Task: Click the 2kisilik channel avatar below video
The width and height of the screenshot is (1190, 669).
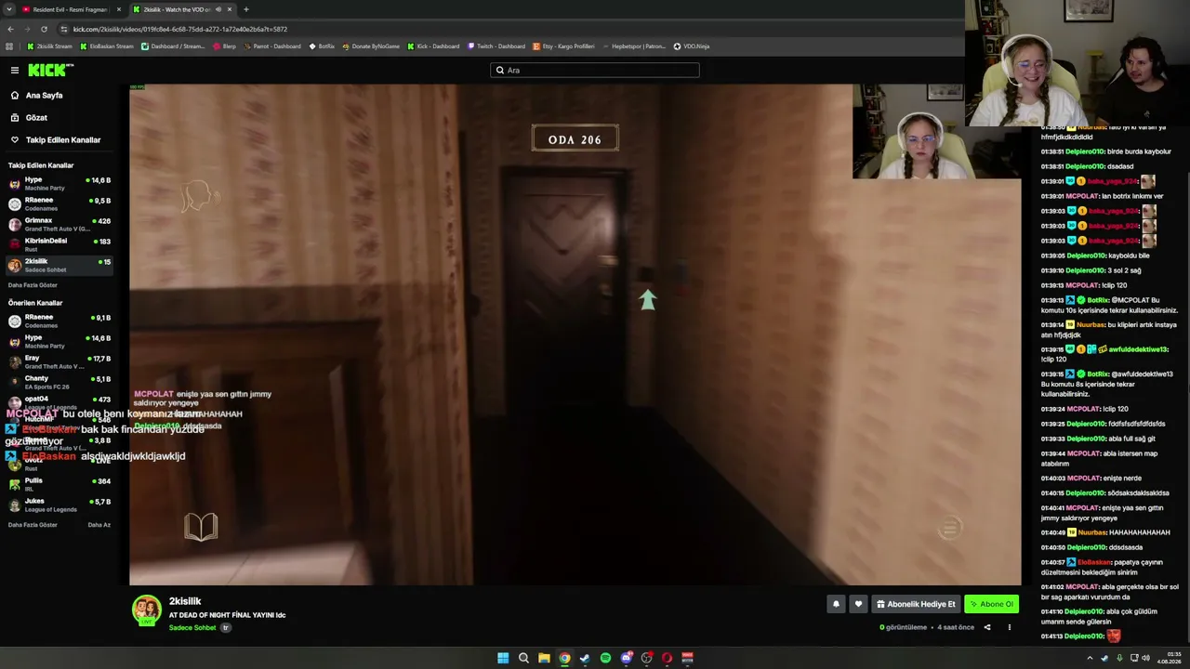Action: 146,610
